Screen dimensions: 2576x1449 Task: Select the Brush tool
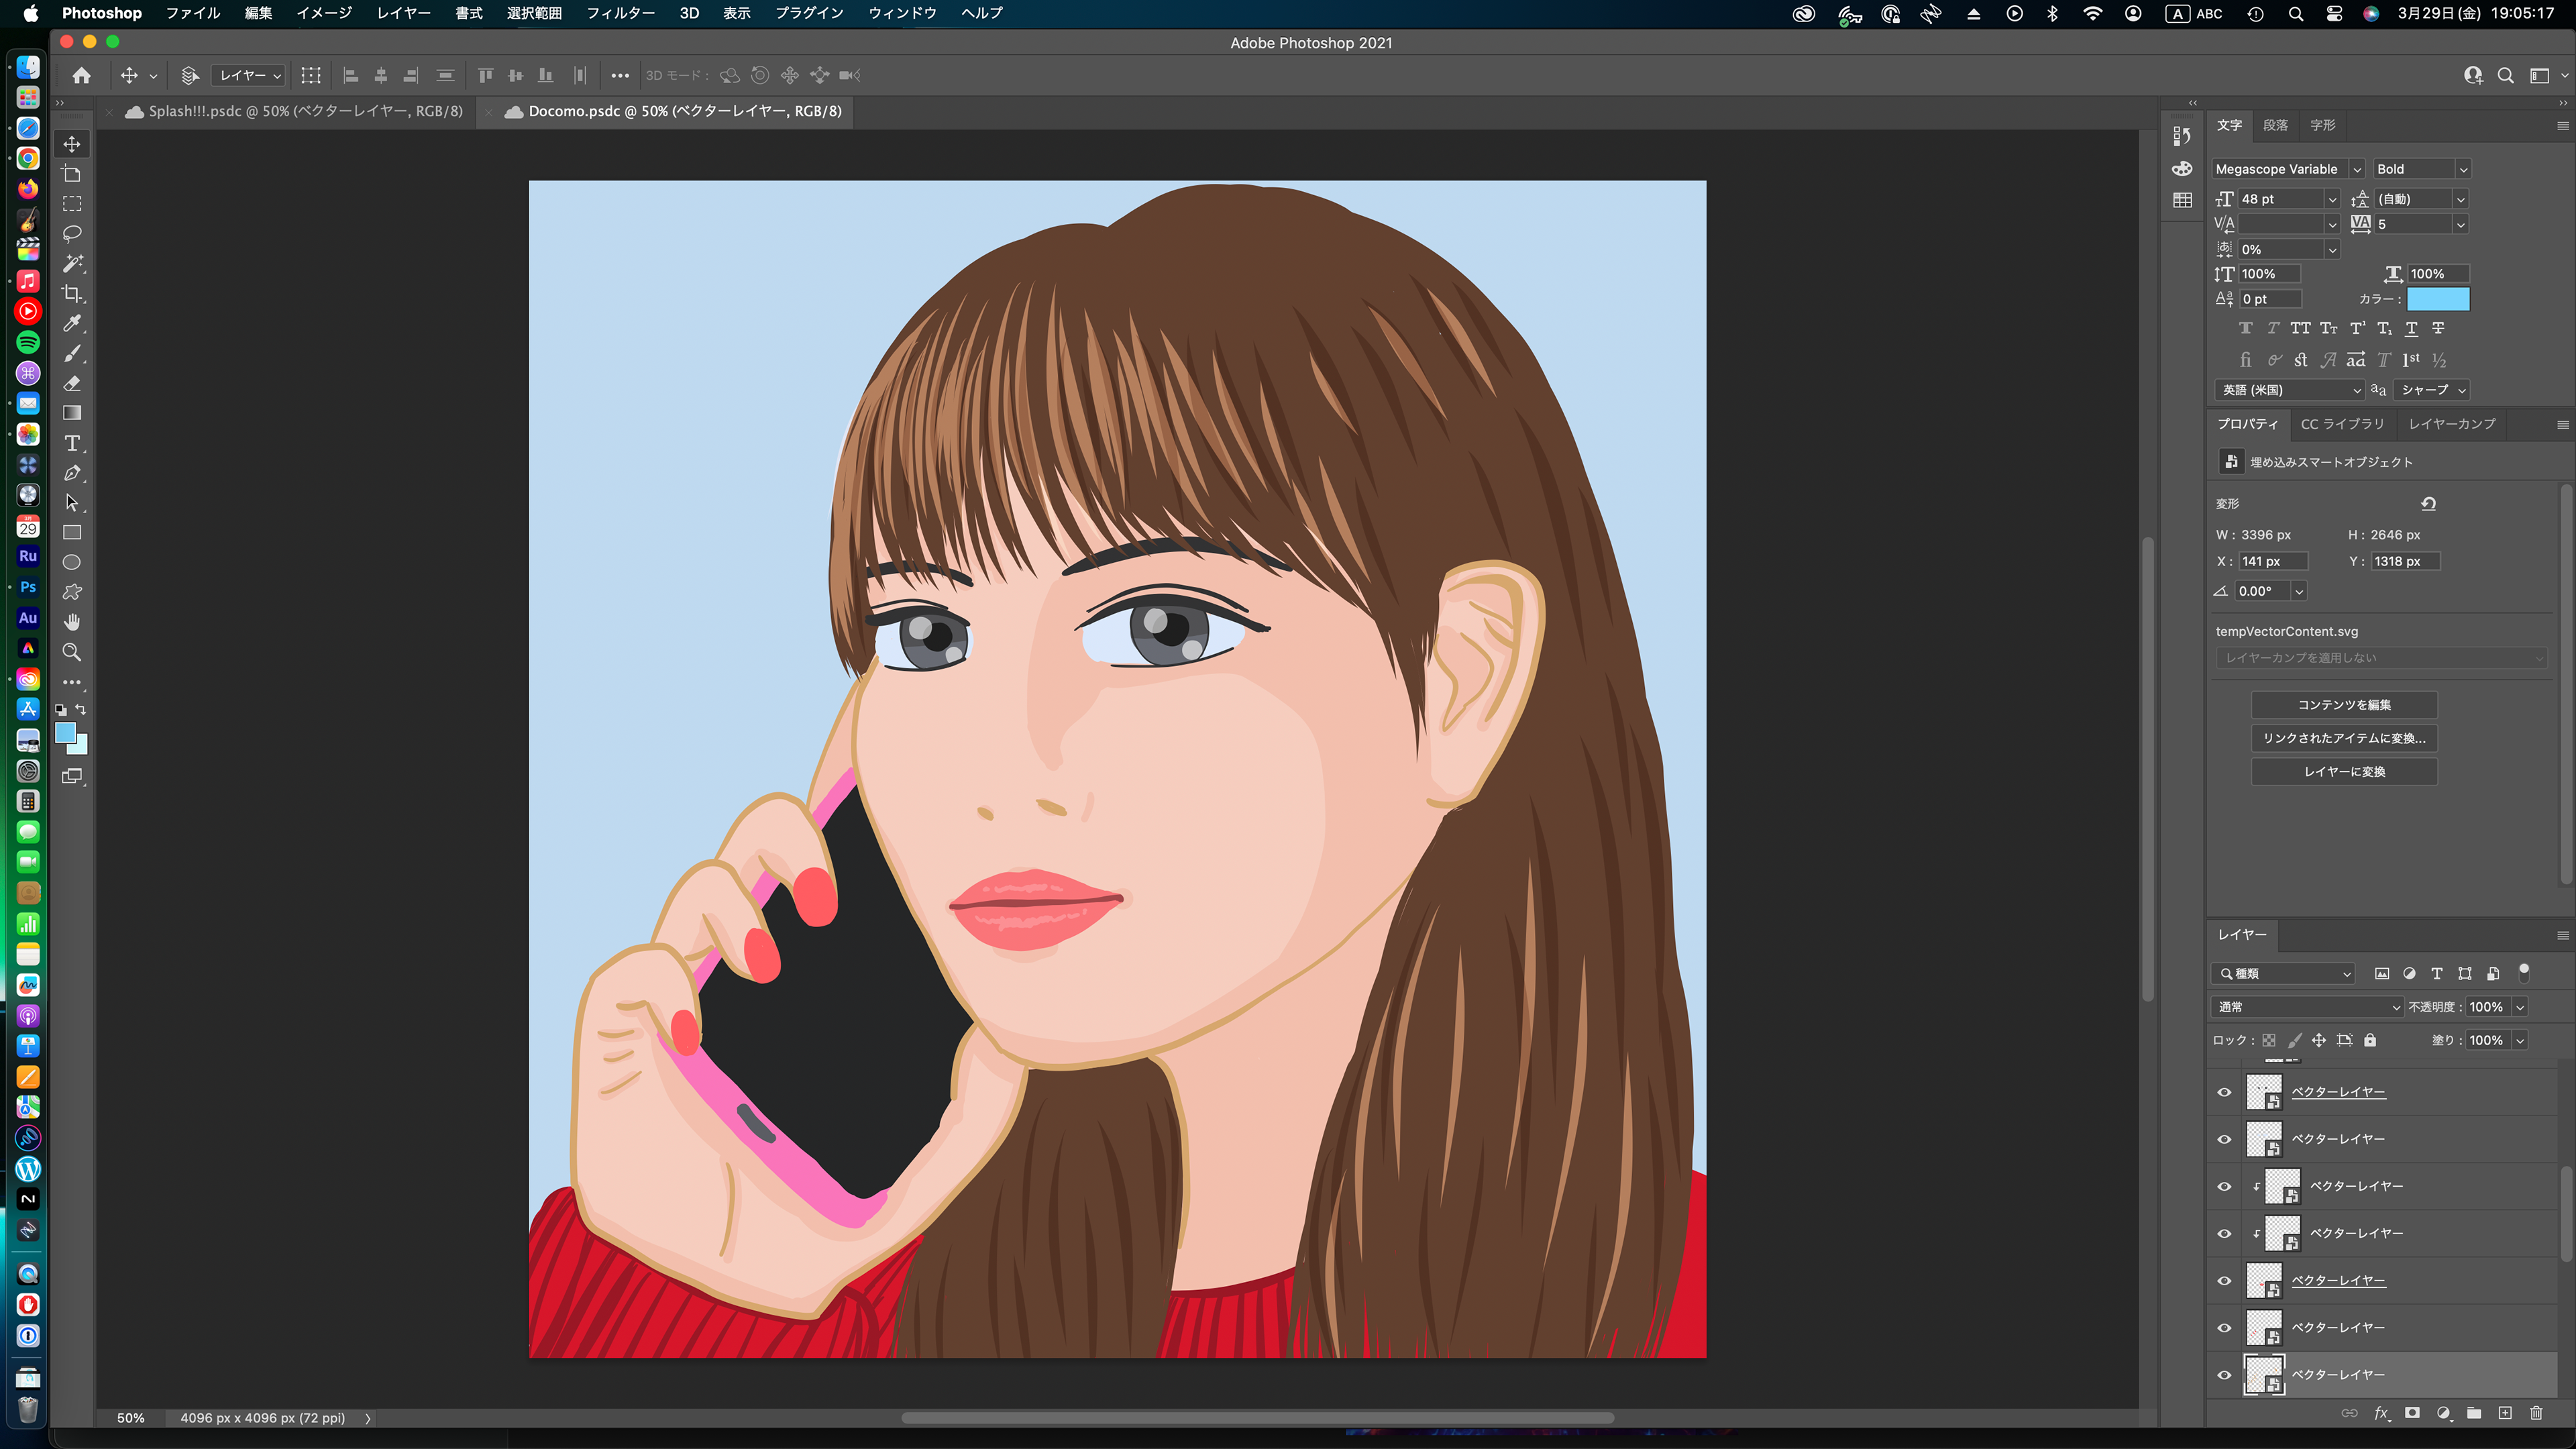coord(72,353)
